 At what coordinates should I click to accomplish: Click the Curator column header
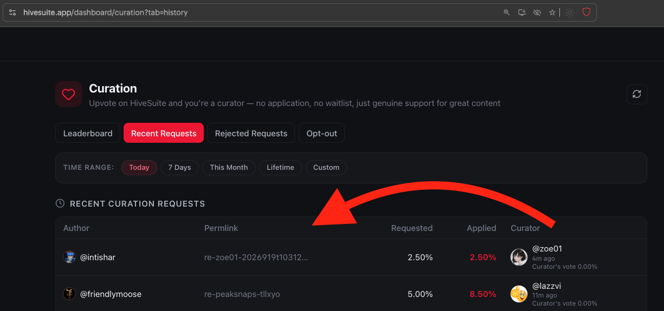[x=525, y=228]
